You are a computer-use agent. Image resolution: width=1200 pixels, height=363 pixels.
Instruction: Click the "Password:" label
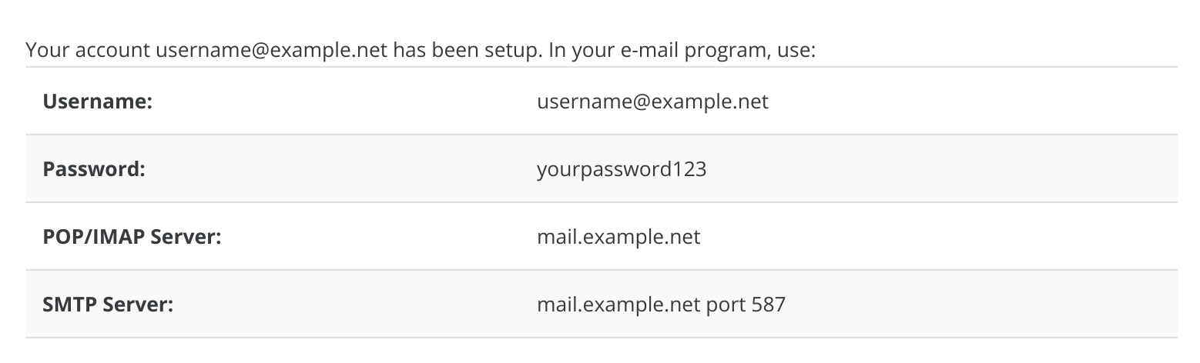tap(94, 169)
